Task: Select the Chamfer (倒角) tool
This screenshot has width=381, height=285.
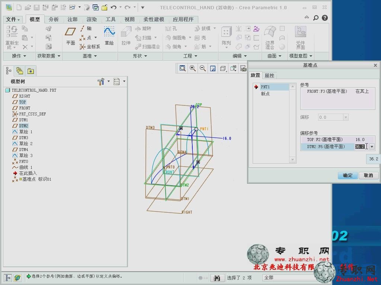Action: point(173,46)
